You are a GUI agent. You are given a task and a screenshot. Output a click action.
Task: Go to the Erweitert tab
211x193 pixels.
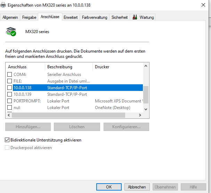71,17
